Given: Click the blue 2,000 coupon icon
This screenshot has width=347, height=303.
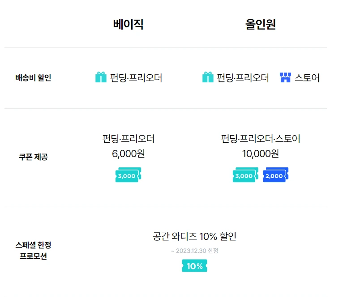Looking at the screenshot, I should (275, 175).
